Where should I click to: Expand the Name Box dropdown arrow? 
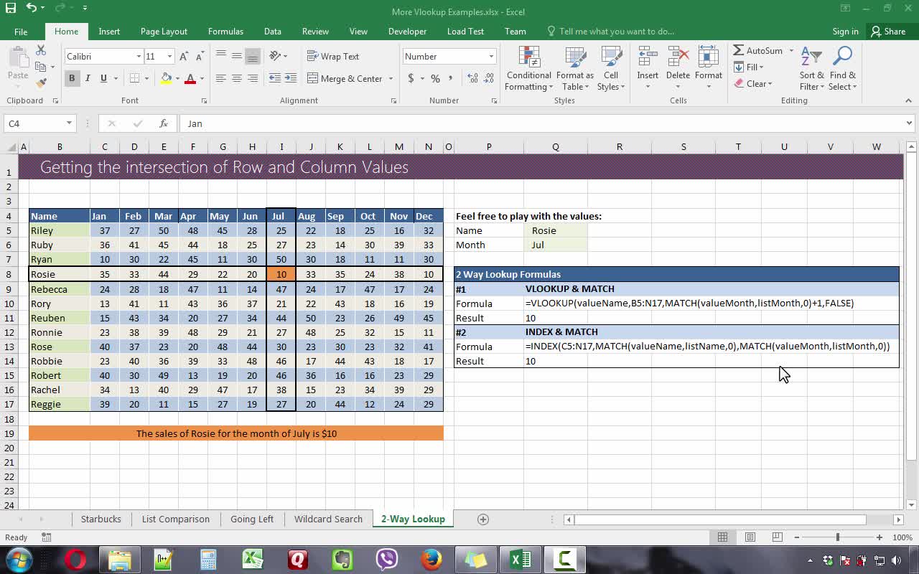click(69, 123)
